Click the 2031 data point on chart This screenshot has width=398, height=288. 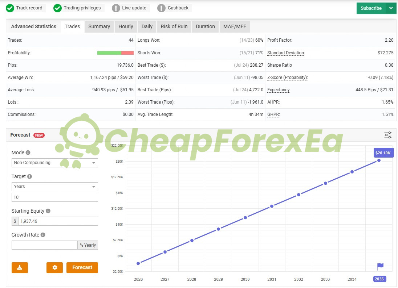pyautogui.click(x=272, y=206)
